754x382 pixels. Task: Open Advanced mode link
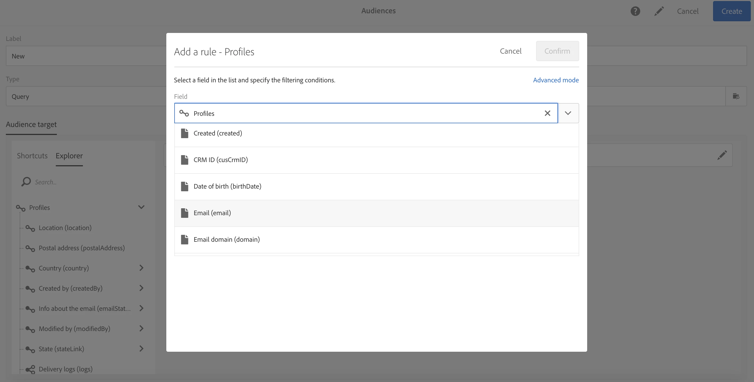pyautogui.click(x=556, y=80)
